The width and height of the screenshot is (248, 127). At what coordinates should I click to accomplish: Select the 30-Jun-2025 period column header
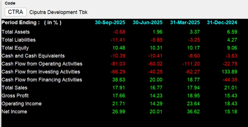click(148, 23)
